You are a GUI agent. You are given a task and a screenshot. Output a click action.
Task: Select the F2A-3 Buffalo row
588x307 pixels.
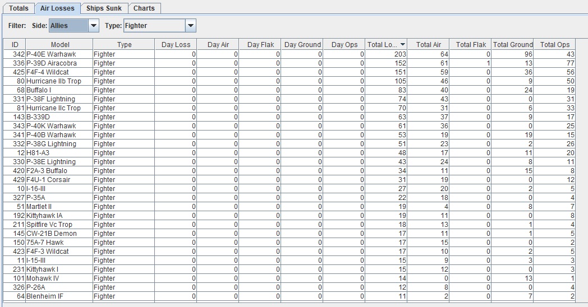point(289,171)
